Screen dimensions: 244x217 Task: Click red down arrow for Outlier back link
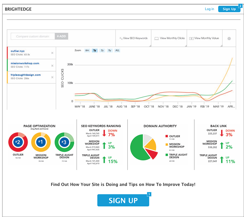pos(222,133)
